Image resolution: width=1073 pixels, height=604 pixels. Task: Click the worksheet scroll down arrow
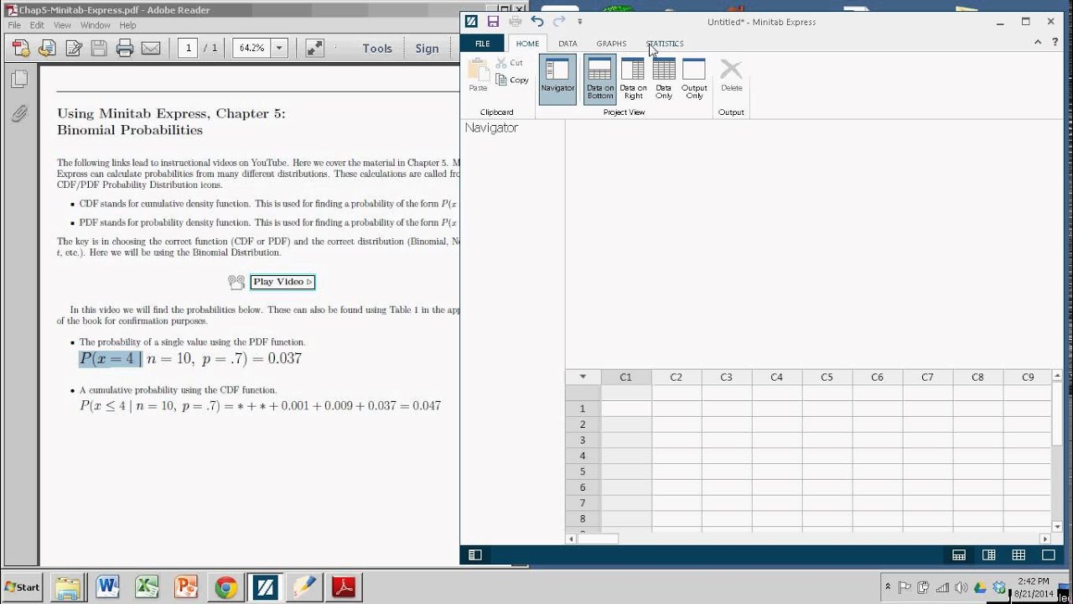1057,527
